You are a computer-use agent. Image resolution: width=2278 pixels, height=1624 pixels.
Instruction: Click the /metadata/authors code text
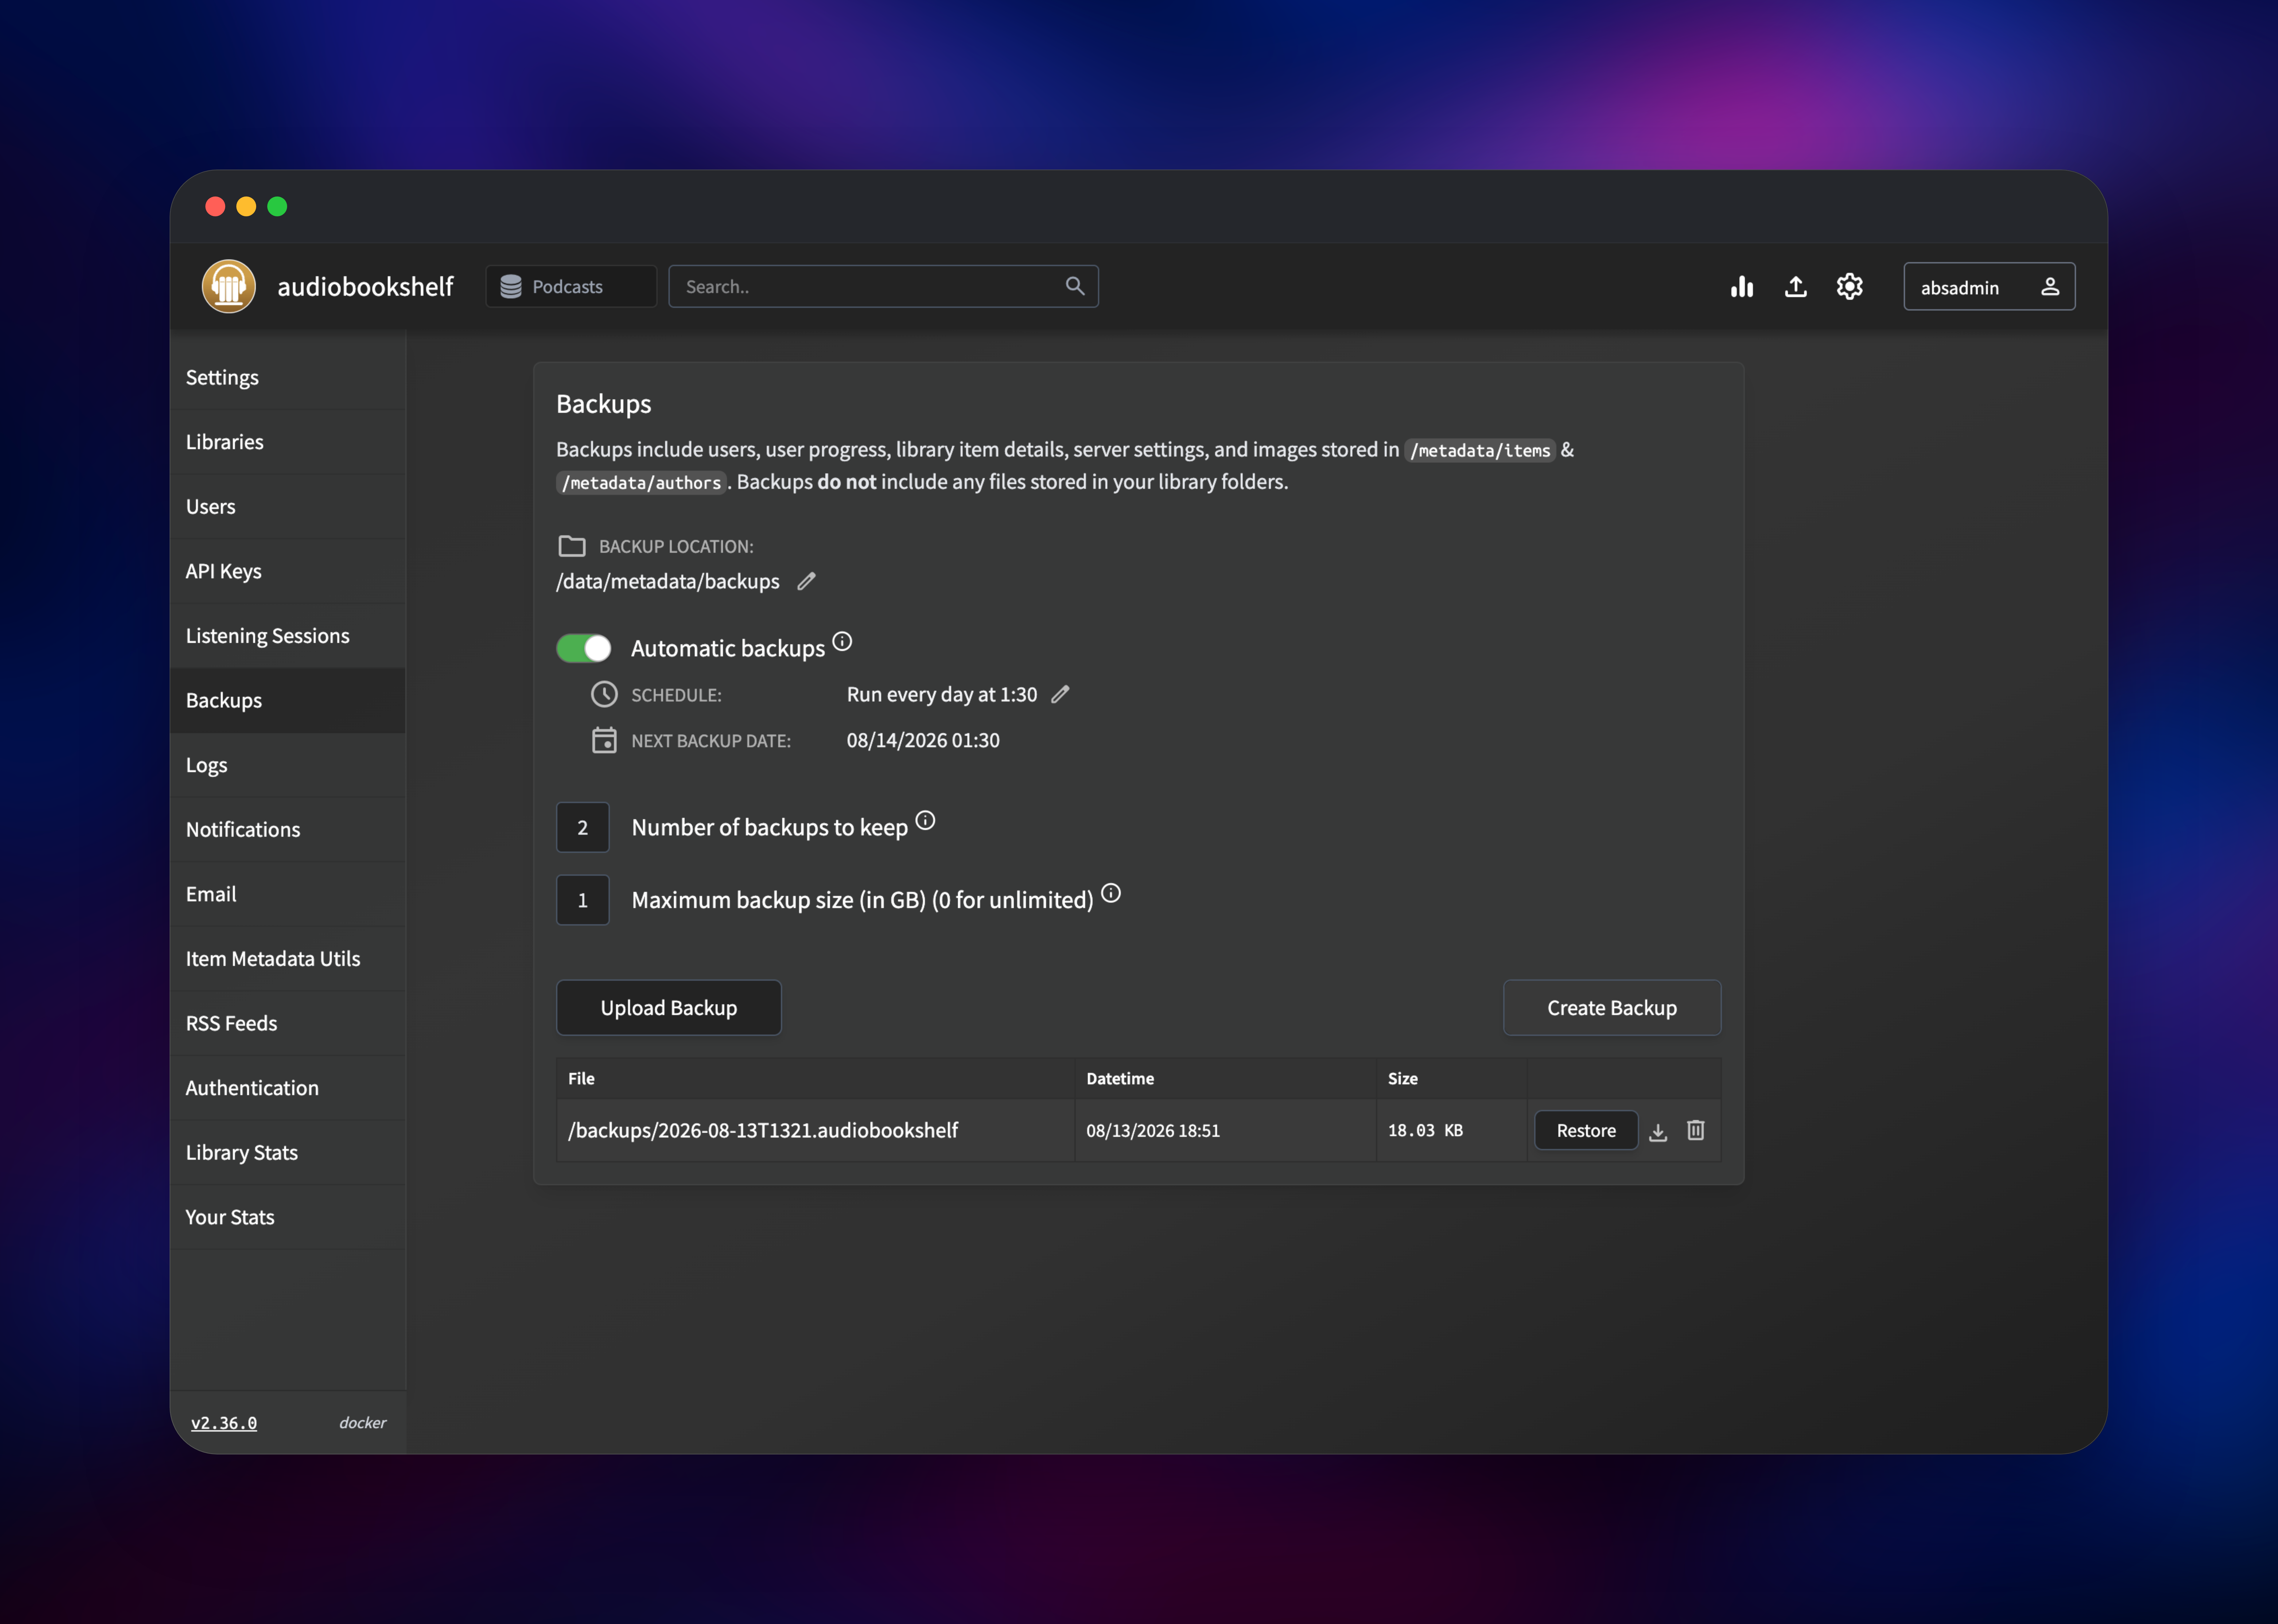click(x=641, y=483)
